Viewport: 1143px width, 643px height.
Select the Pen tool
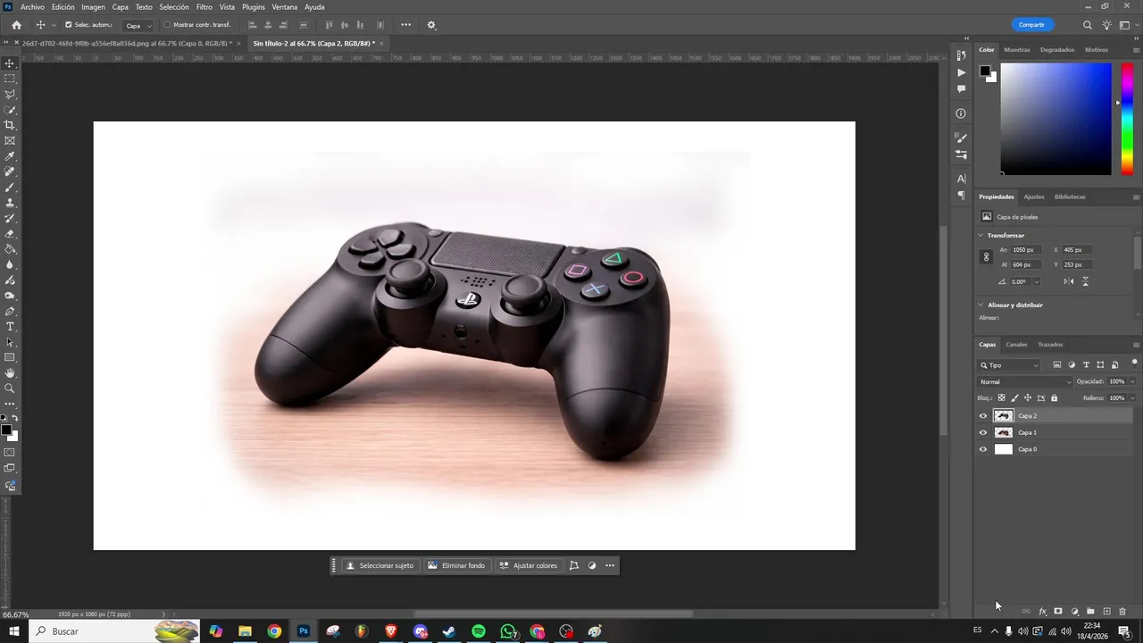10,312
